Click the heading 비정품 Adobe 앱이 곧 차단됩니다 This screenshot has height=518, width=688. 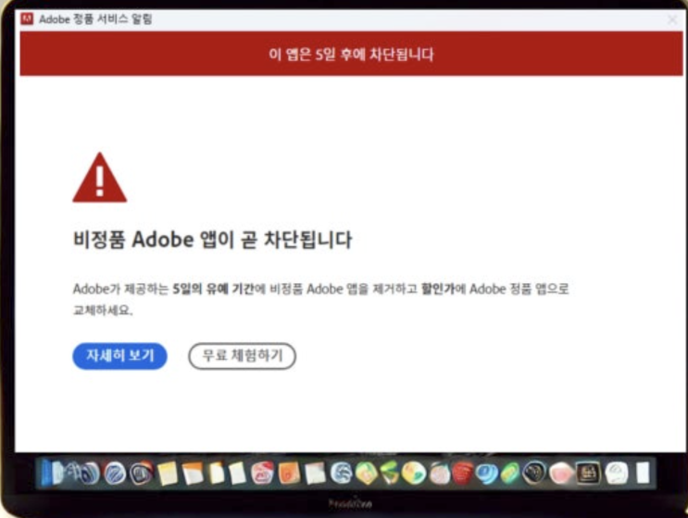point(212,240)
